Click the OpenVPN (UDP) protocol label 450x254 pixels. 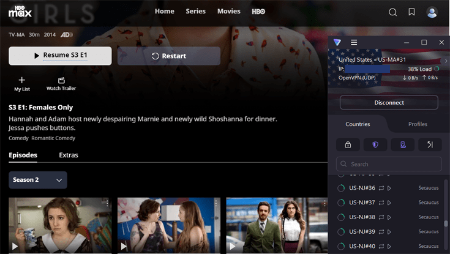[357, 78]
